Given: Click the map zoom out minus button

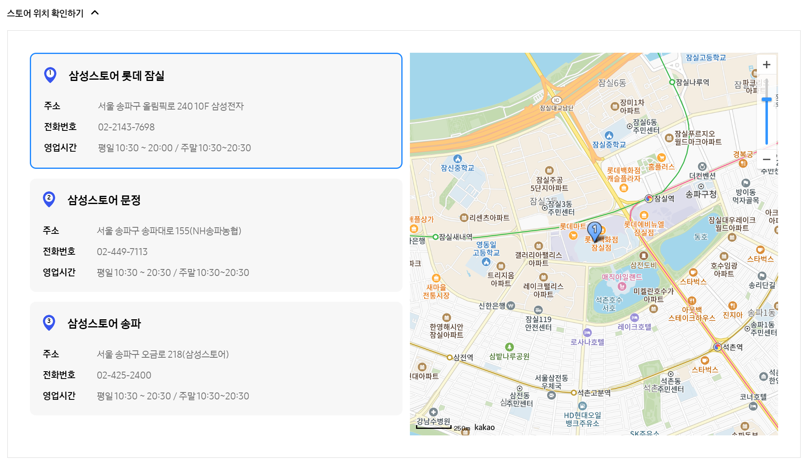Looking at the screenshot, I should pos(766,159).
